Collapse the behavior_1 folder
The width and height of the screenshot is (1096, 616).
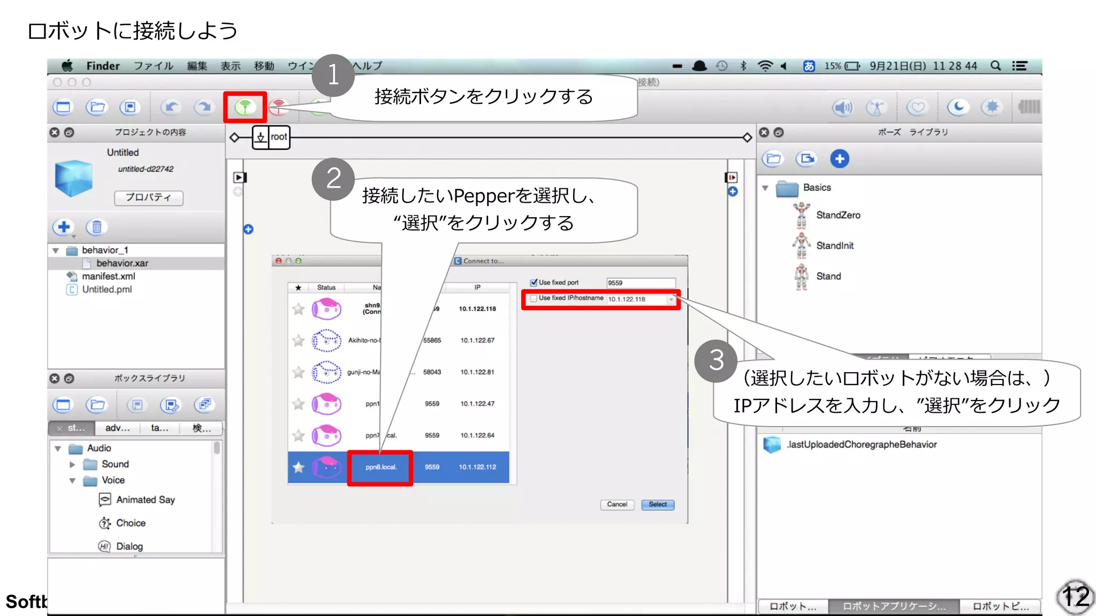[56, 250]
